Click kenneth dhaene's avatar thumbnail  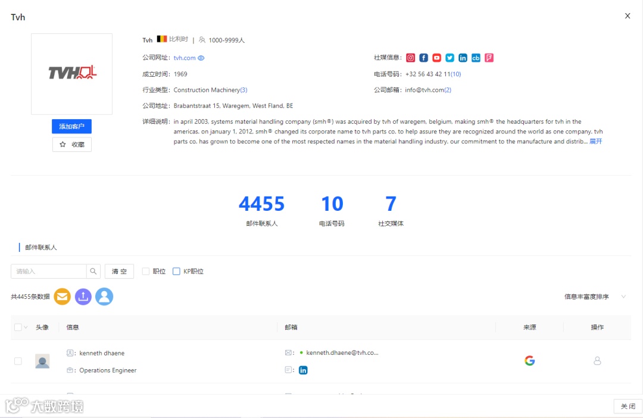(42, 361)
